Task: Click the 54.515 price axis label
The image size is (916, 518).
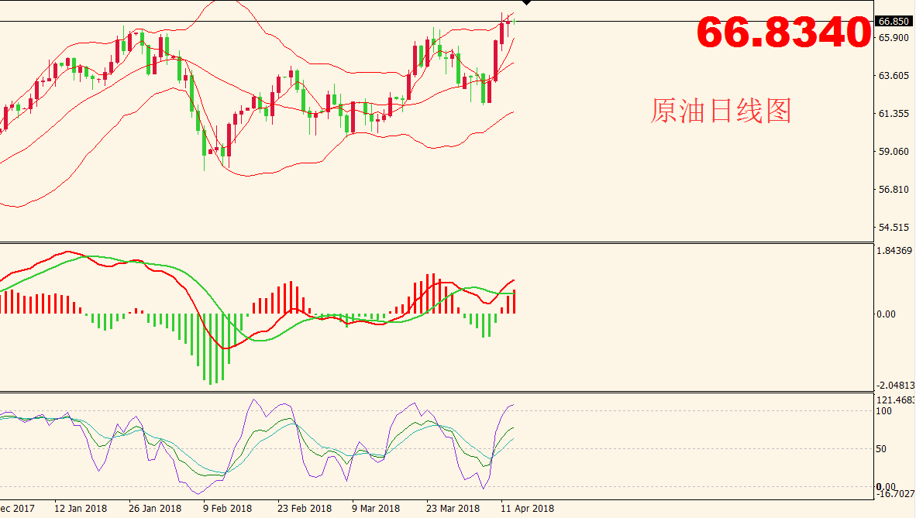Action: (893, 228)
